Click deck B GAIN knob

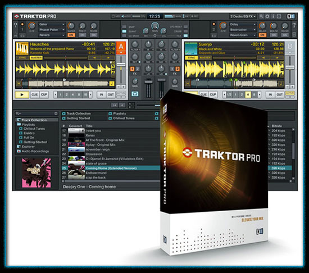click(175, 81)
